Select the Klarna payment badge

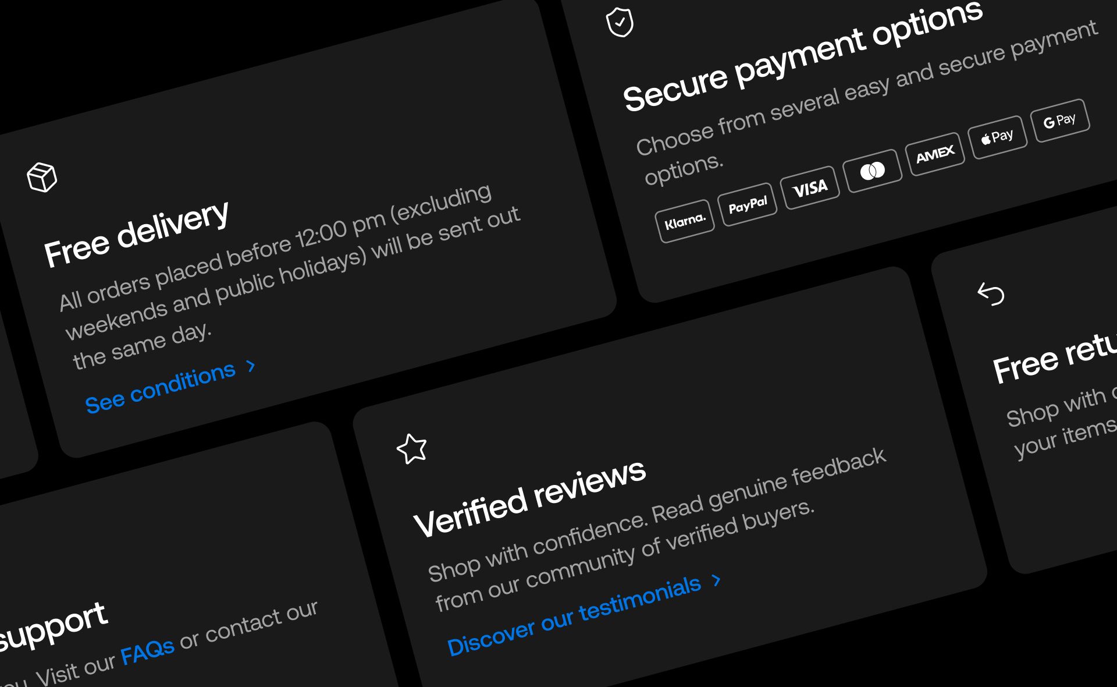tap(685, 221)
